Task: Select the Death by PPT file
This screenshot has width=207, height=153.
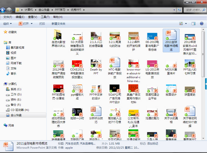Action: coord(96,67)
